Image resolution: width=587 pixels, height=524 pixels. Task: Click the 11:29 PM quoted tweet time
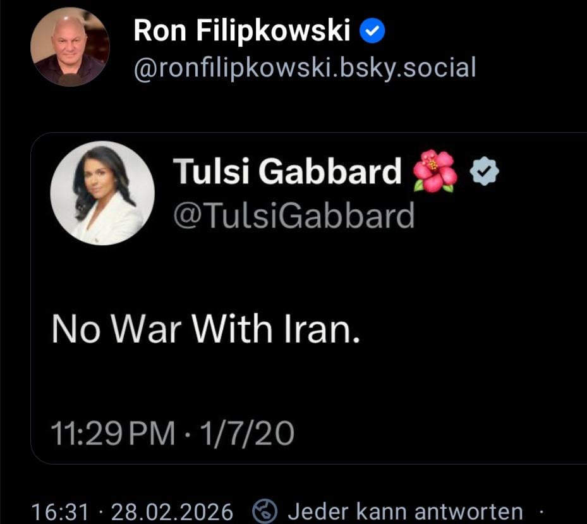coord(113,434)
